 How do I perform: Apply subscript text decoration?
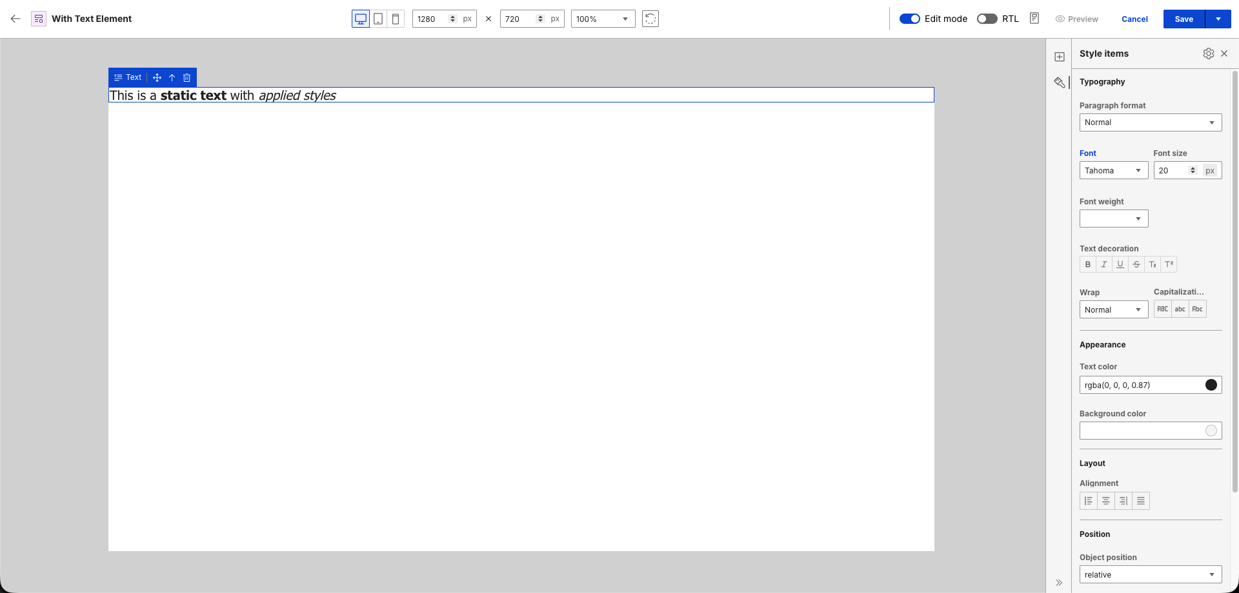[1153, 264]
